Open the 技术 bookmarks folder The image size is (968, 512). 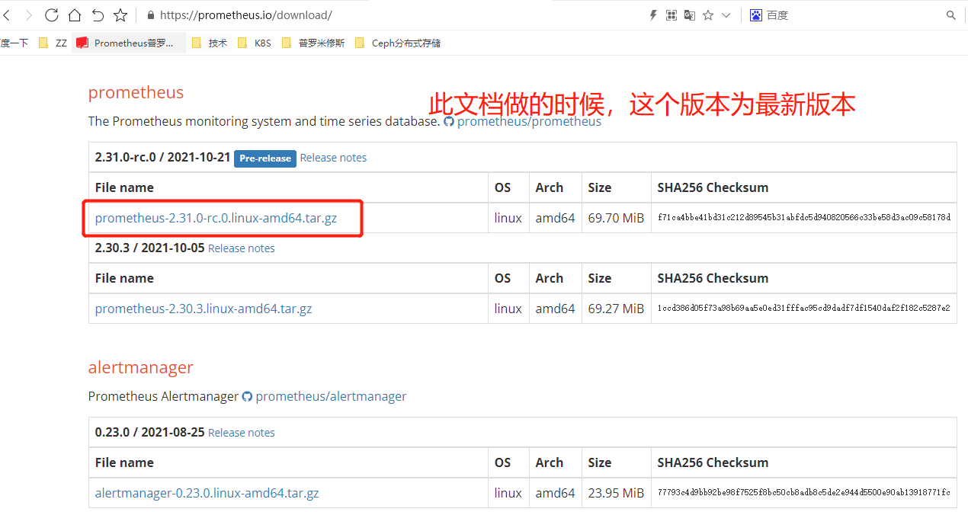(x=210, y=43)
